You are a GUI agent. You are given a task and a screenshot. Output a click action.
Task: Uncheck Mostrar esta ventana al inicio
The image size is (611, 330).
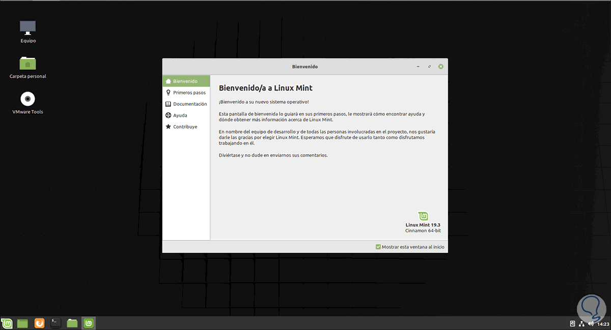point(378,247)
